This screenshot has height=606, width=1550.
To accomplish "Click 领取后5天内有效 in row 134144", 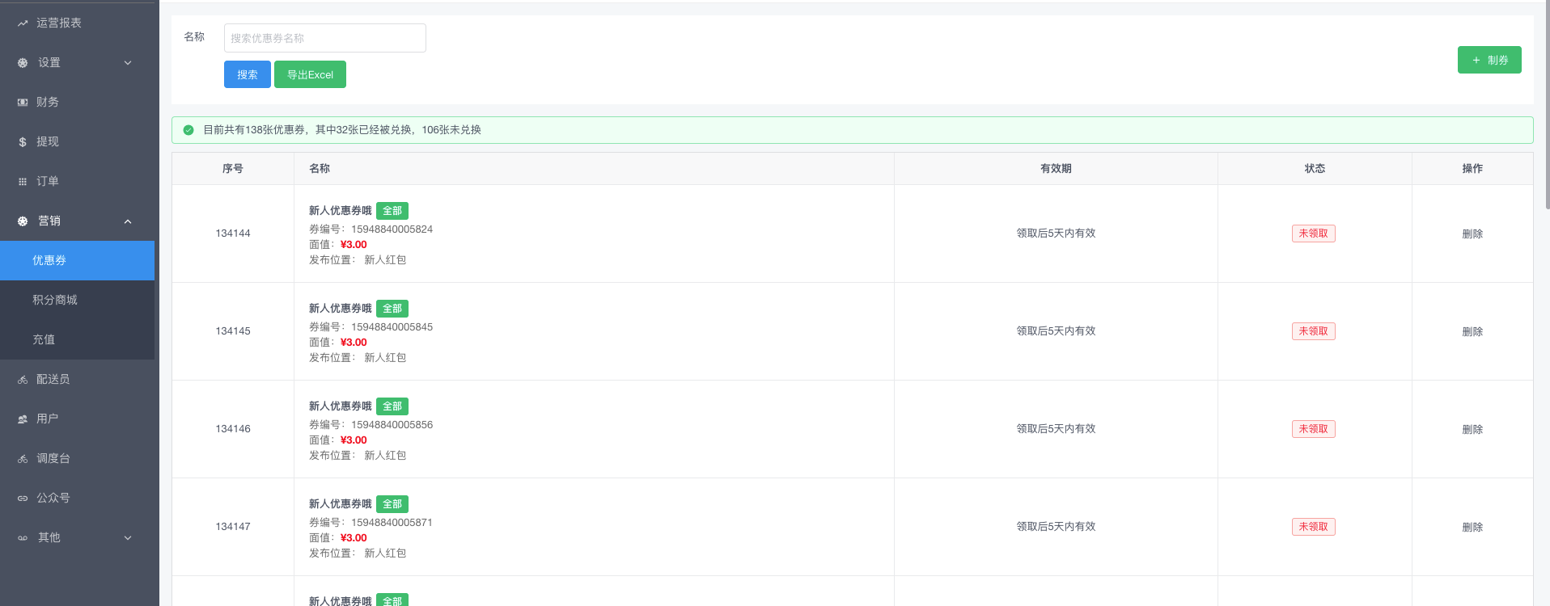I will coord(1056,234).
